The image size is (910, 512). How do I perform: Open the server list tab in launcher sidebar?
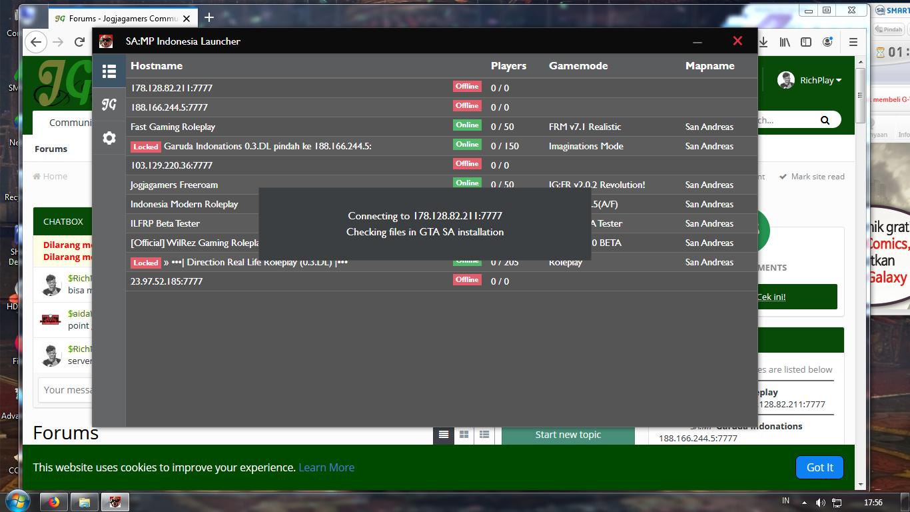point(109,71)
